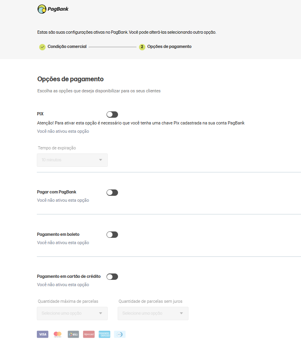This screenshot has height=346, width=301.
Task: Click the Mastercard brand icon
Action: tap(57, 334)
